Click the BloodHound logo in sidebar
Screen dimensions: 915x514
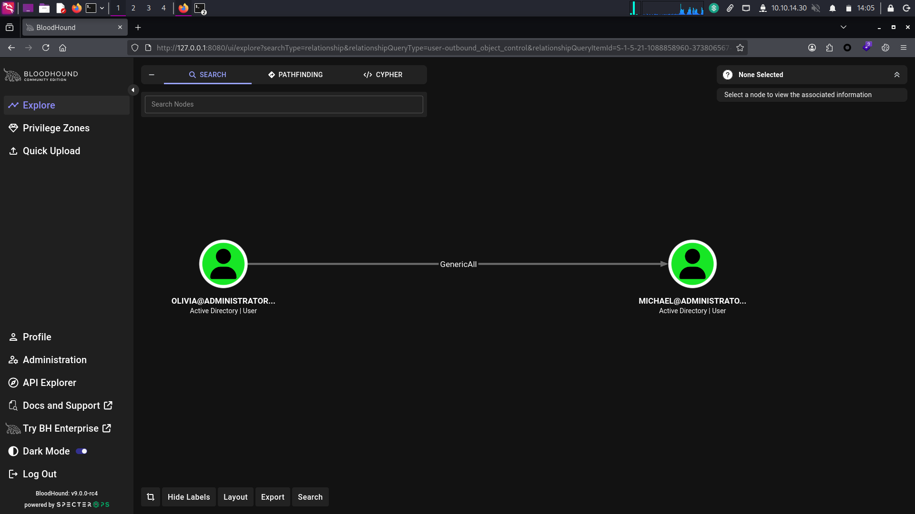click(41, 75)
